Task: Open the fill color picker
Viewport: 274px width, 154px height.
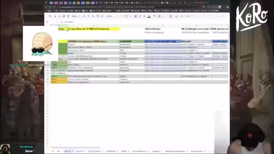Action: click(x=155, y=16)
